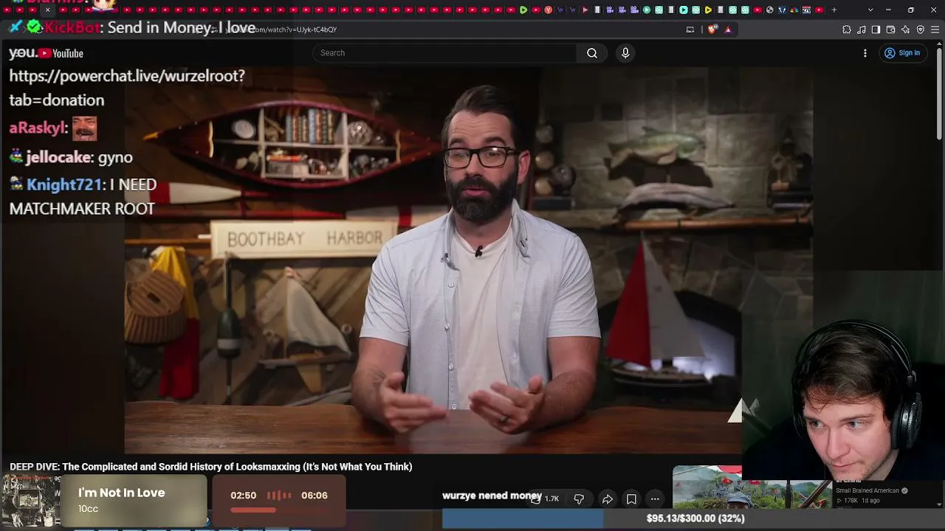945x531 pixels.
Task: Click the Brave VPN shield icon
Action: click(921, 29)
